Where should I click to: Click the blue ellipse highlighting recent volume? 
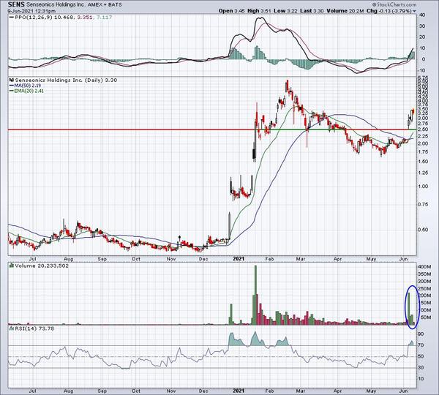(x=411, y=304)
